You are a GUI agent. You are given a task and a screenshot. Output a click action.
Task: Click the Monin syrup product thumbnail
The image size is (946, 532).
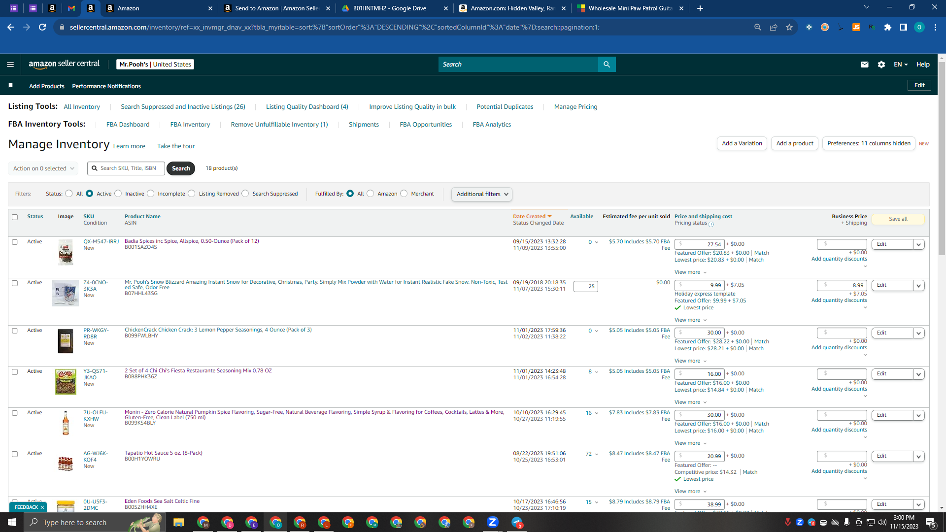[66, 423]
